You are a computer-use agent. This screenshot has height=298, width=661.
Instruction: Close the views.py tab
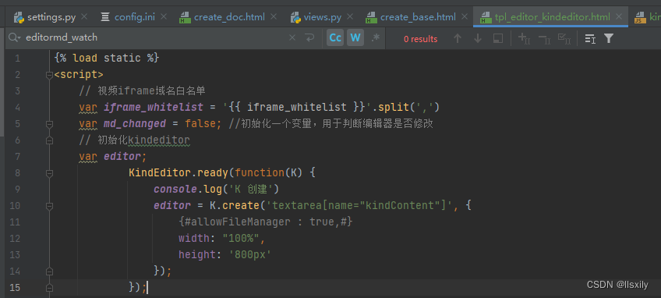click(350, 17)
